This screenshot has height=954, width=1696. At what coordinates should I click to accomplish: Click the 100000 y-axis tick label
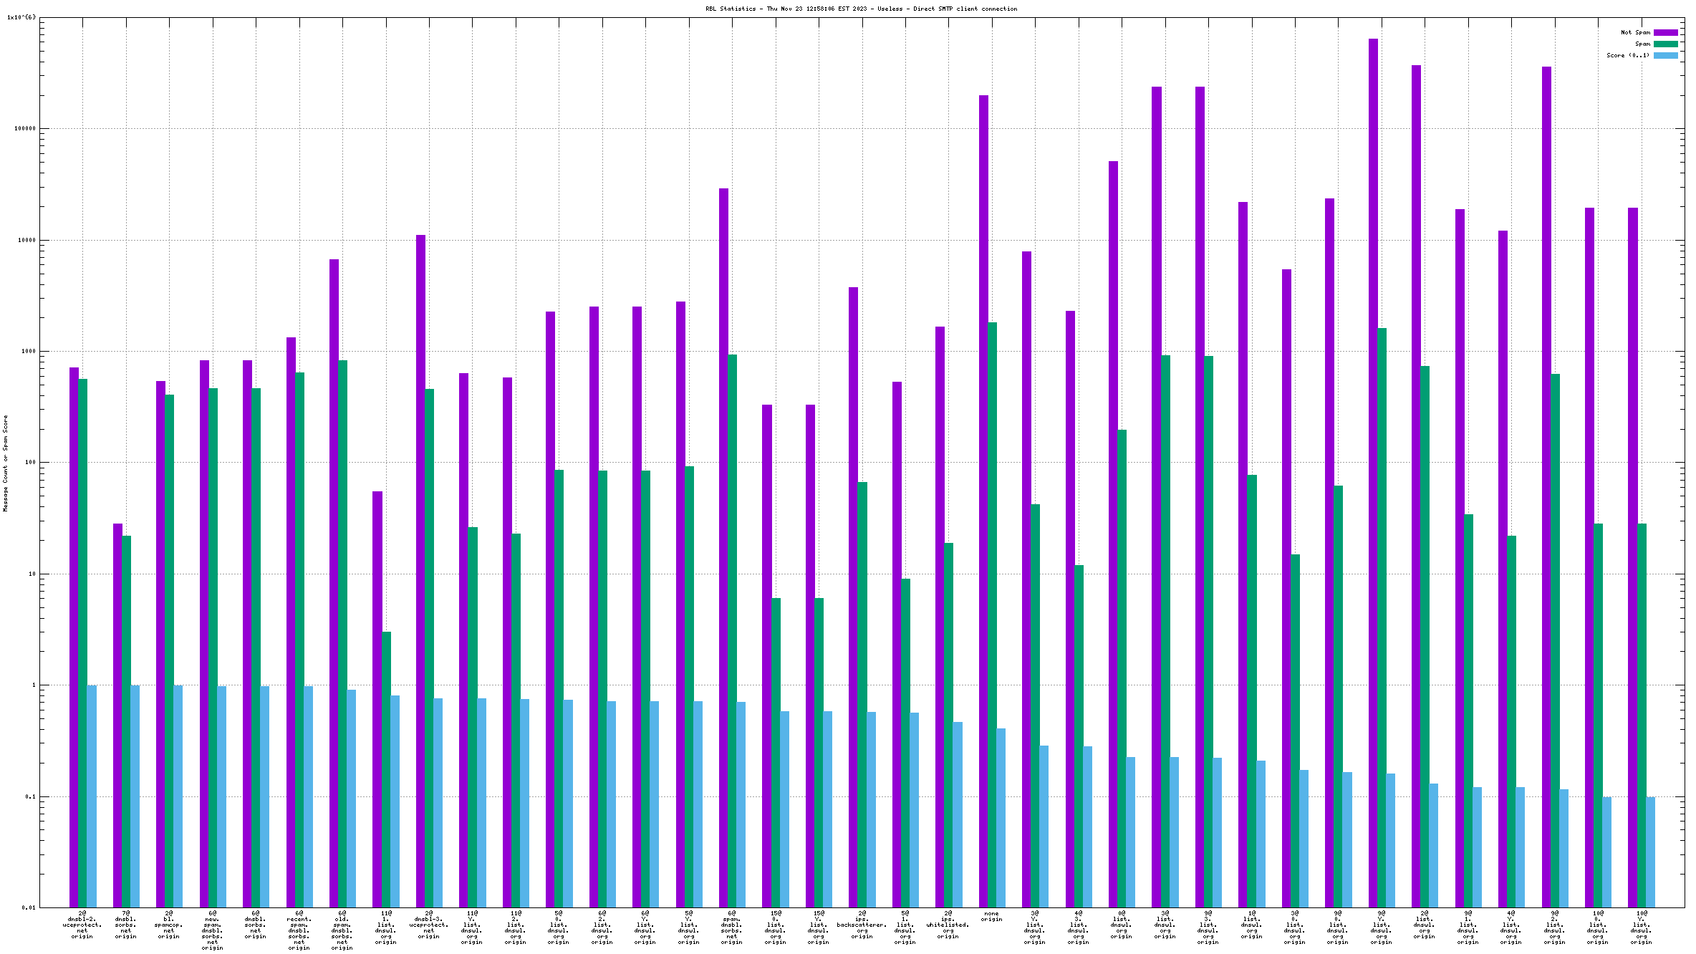click(x=25, y=129)
